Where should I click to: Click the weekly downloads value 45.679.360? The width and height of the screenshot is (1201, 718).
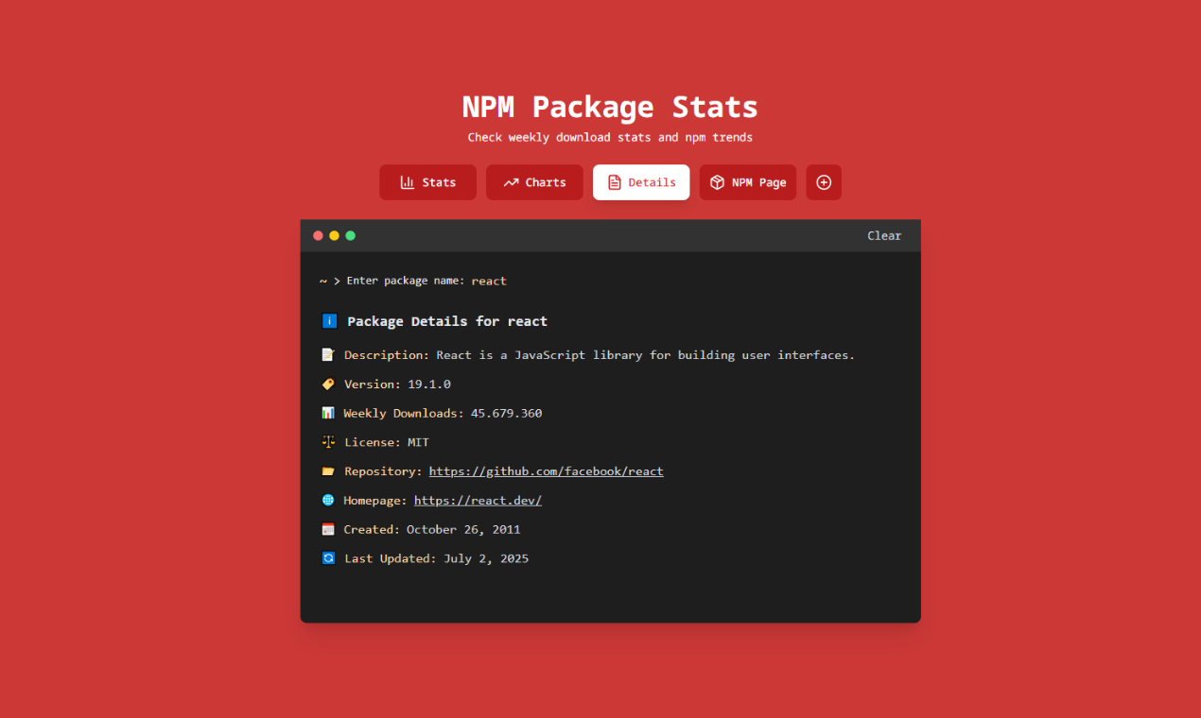point(507,413)
